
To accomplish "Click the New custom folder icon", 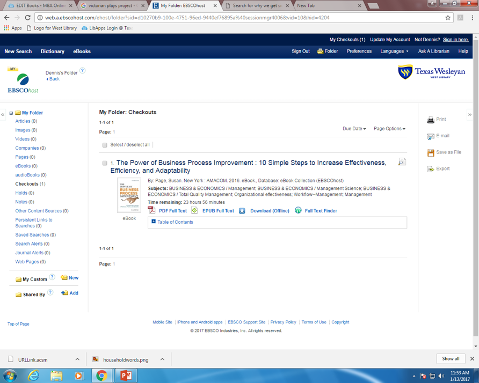I will pyautogui.click(x=64, y=277).
